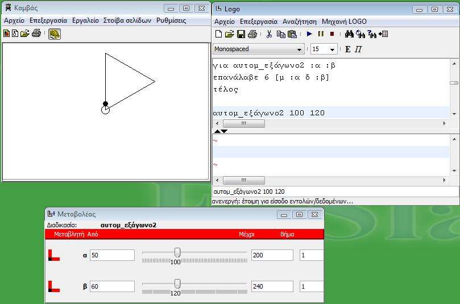
Task: Click output pane scrollbar up arrow
Action: (454, 139)
